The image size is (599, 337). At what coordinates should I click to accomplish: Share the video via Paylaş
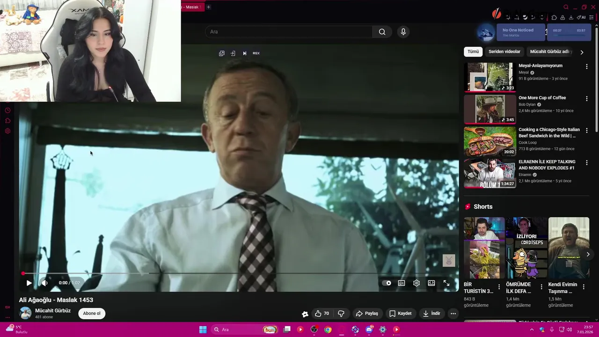pos(367,313)
